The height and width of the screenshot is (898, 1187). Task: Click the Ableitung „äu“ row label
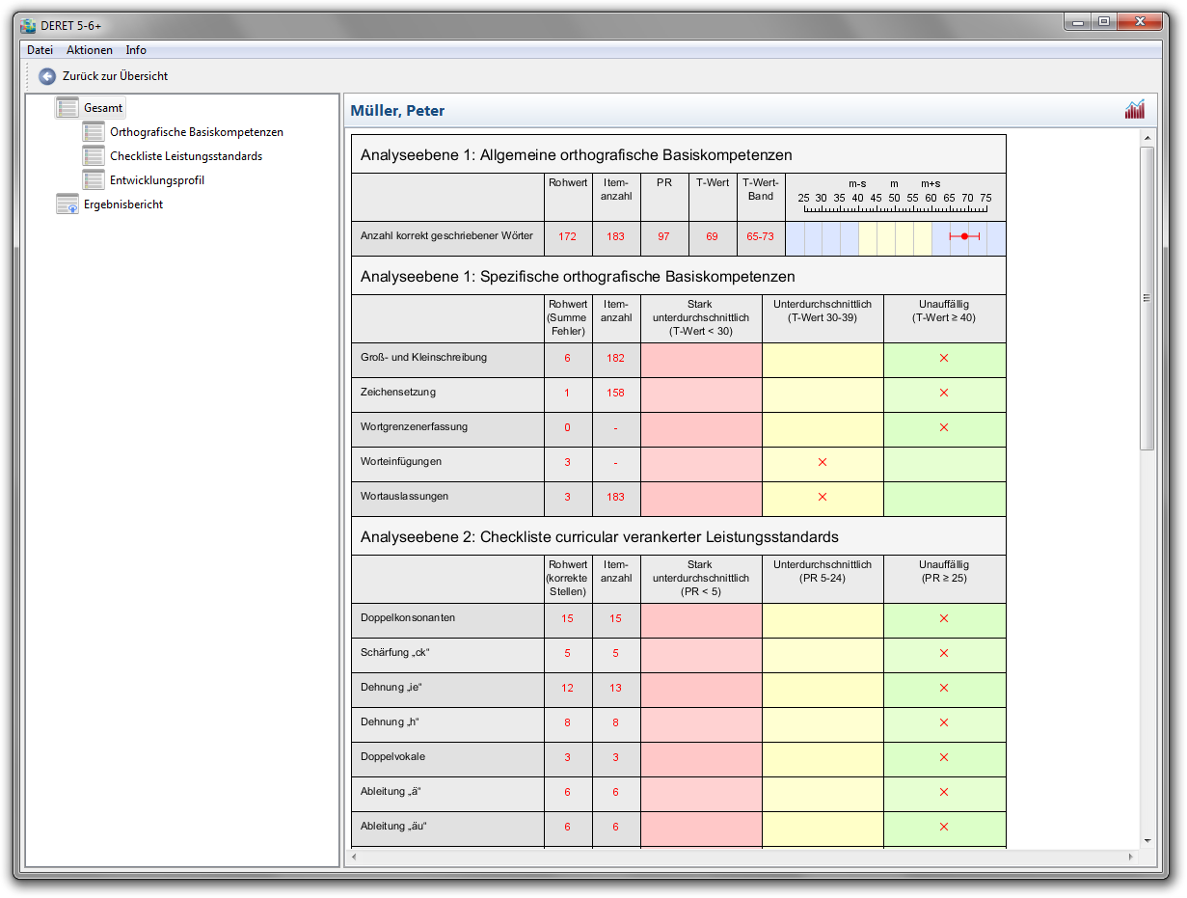393,827
